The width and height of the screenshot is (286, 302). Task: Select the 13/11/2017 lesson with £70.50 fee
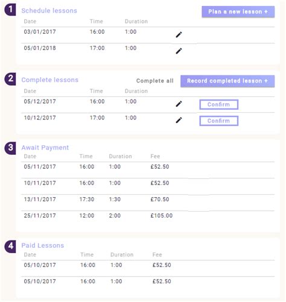click(x=148, y=200)
